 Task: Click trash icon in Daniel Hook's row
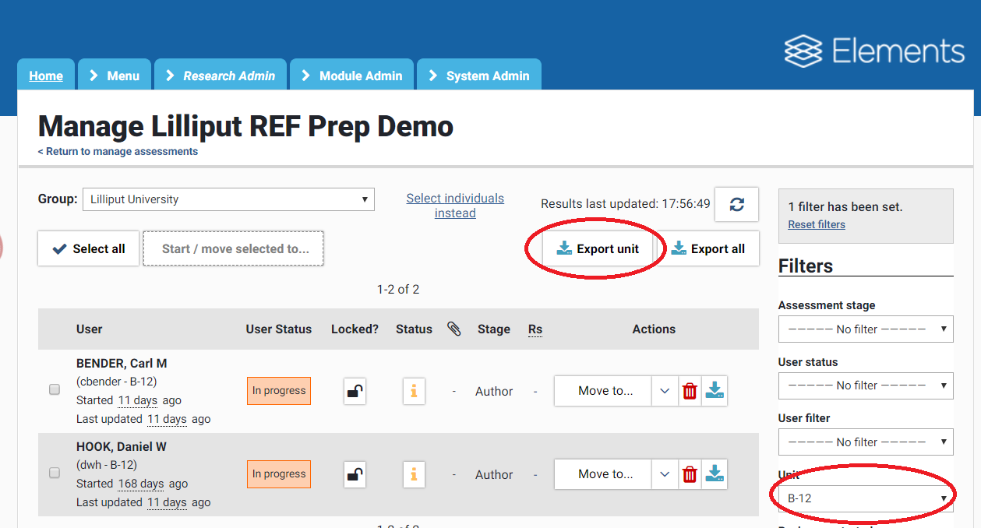click(x=690, y=474)
